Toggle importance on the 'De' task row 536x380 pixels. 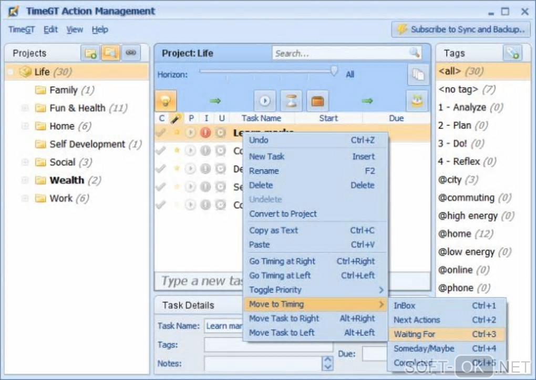point(205,169)
